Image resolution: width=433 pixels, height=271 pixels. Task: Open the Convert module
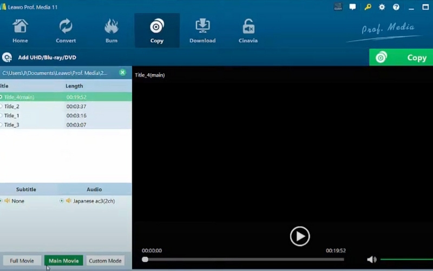pos(65,31)
